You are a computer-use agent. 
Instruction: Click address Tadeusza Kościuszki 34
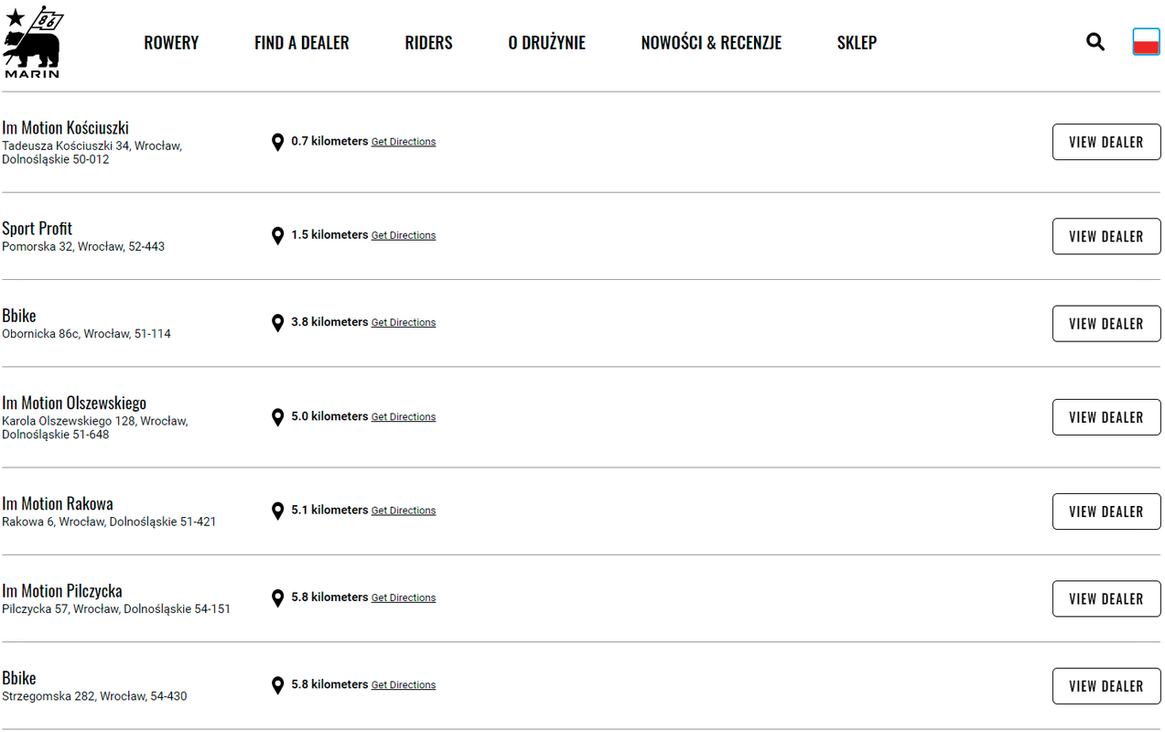pos(92,152)
